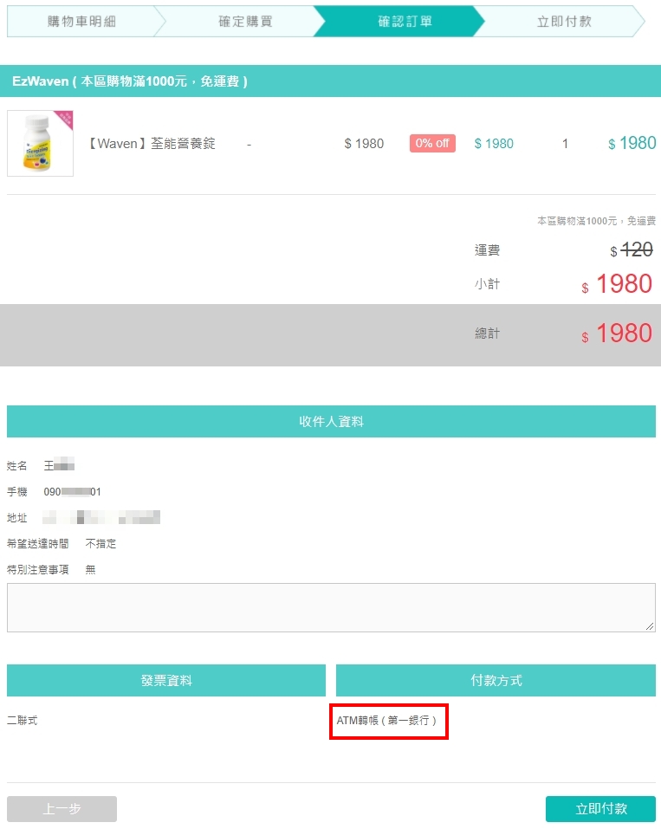Select the ATM轉帳 (第一銀行) payment text

tap(386, 720)
